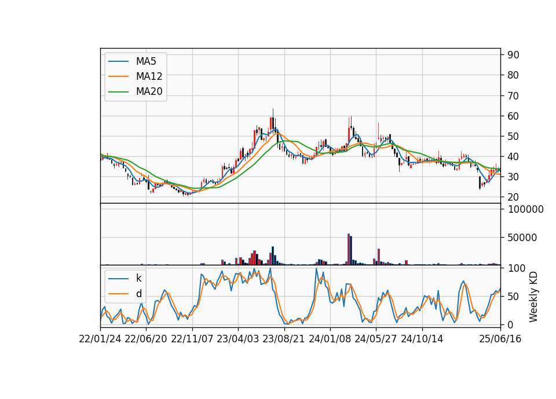This screenshot has height=399, width=556.
Task: Click the 24/10/14 date tick label
Action: 422,339
